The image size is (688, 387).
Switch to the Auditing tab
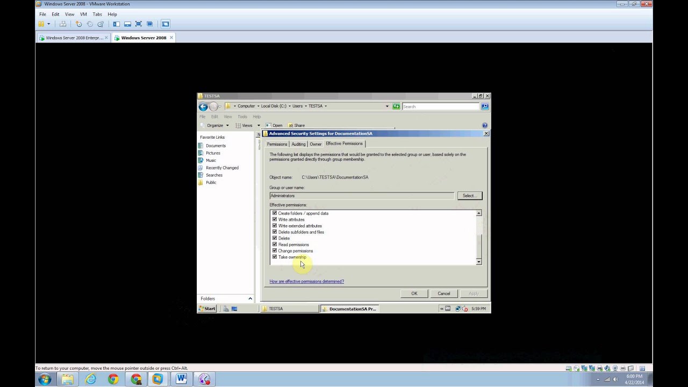tap(298, 144)
